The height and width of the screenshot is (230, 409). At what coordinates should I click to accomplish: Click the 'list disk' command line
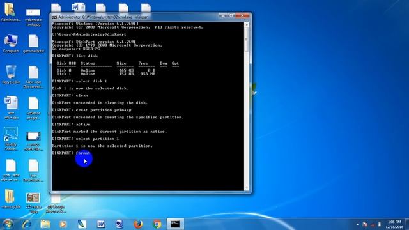[75, 56]
